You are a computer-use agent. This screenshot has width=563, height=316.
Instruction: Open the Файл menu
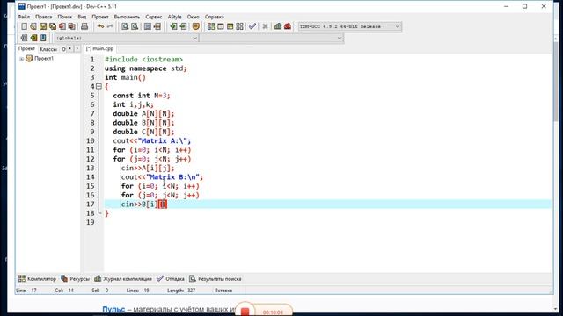click(x=24, y=17)
